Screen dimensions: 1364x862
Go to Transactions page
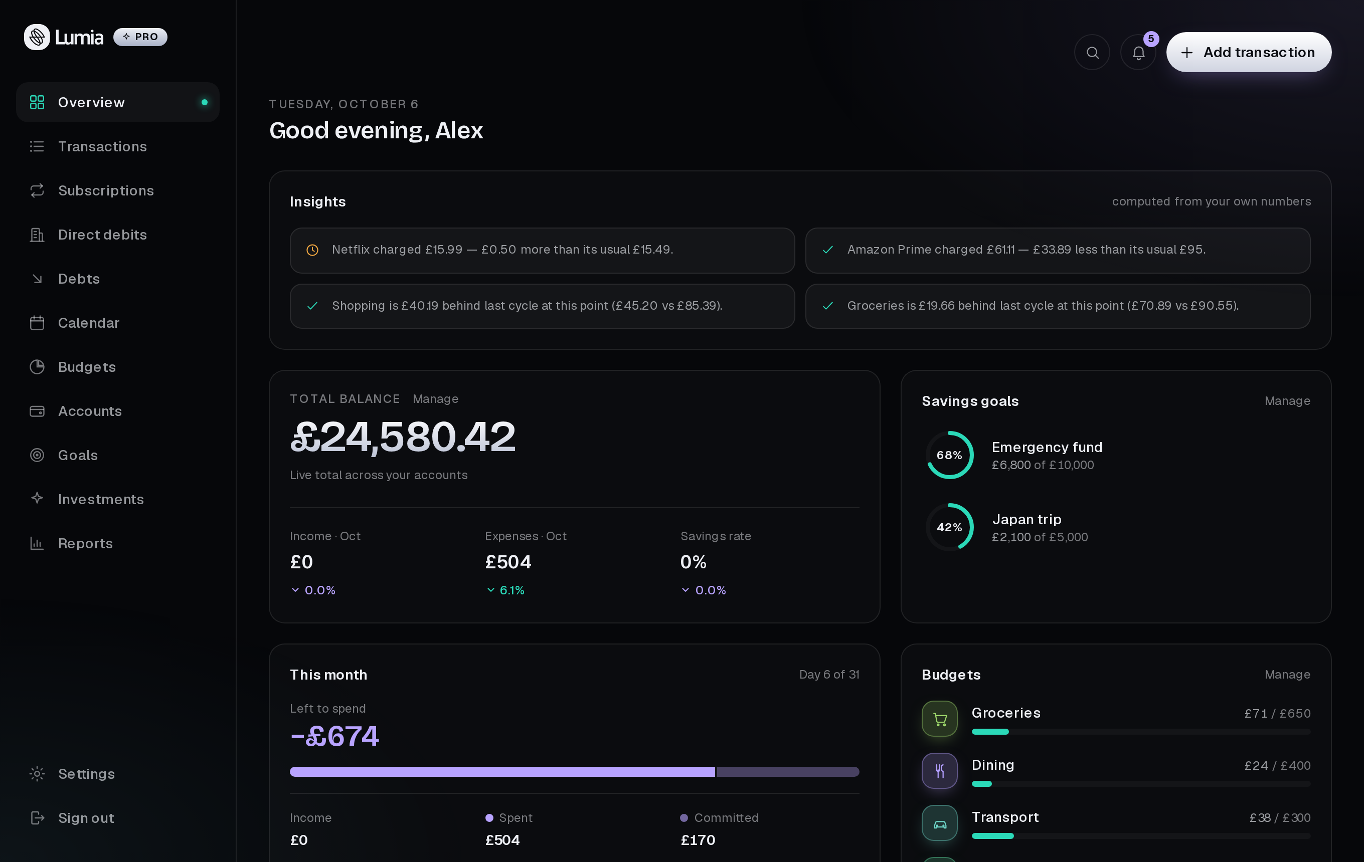(x=118, y=147)
